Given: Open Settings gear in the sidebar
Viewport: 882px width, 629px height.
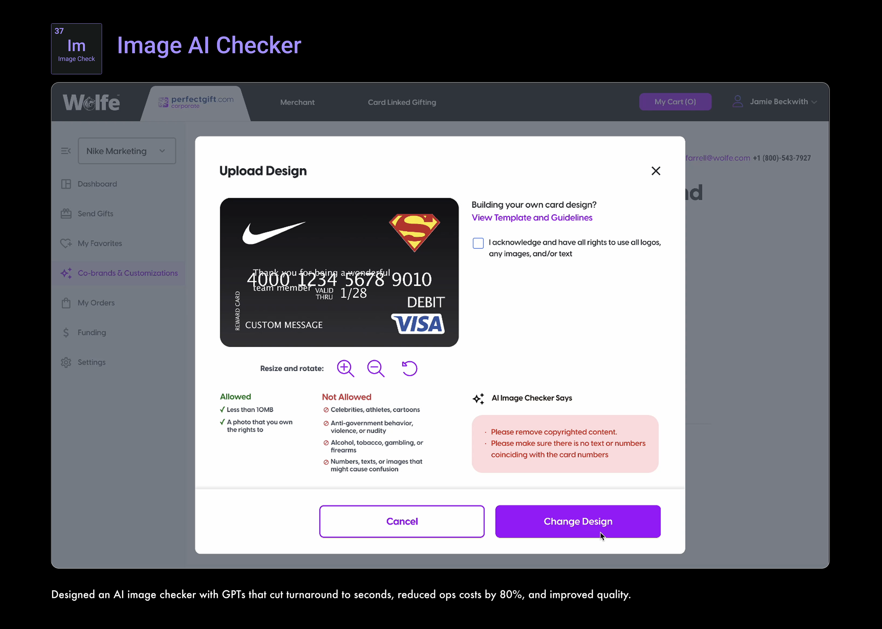Looking at the screenshot, I should 66,362.
